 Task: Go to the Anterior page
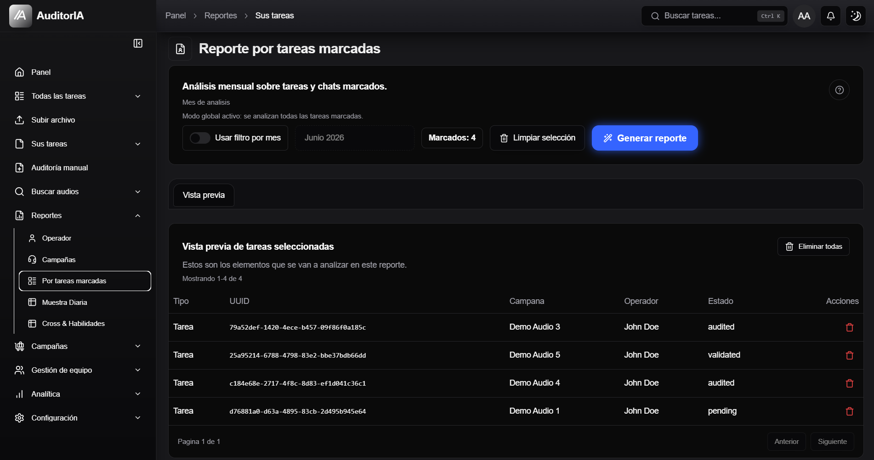(x=786, y=442)
